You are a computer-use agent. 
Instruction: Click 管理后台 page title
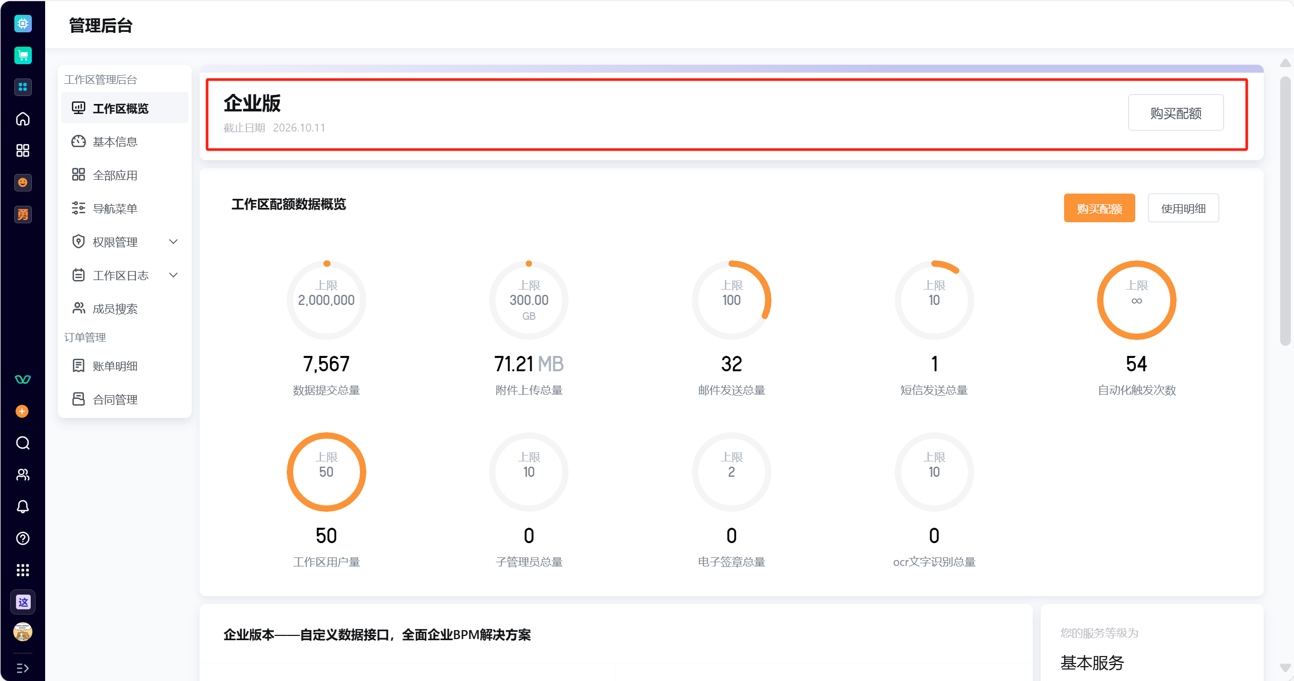pyautogui.click(x=101, y=25)
